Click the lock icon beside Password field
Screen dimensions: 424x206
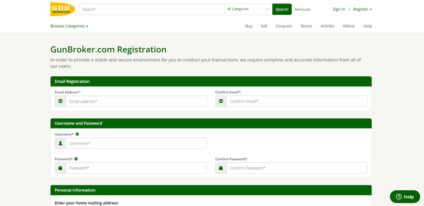tap(60, 168)
